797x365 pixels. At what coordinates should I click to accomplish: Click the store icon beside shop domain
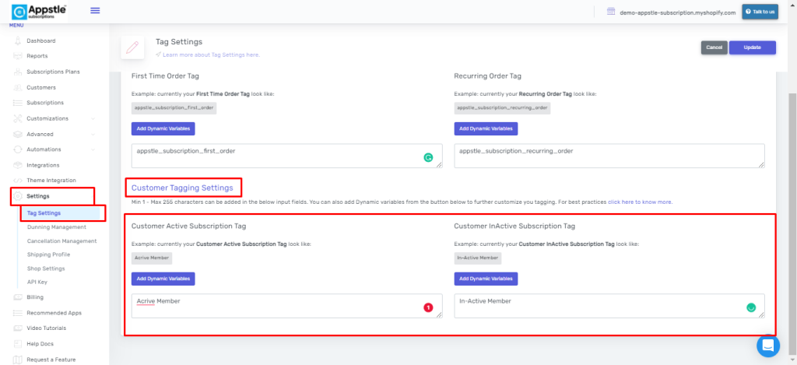tap(612, 12)
